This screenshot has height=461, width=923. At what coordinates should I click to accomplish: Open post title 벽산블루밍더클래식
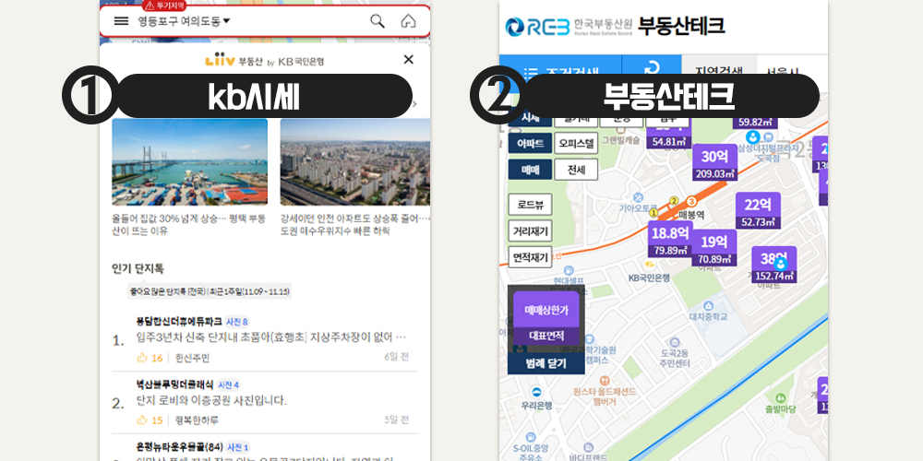pyautogui.click(x=174, y=384)
